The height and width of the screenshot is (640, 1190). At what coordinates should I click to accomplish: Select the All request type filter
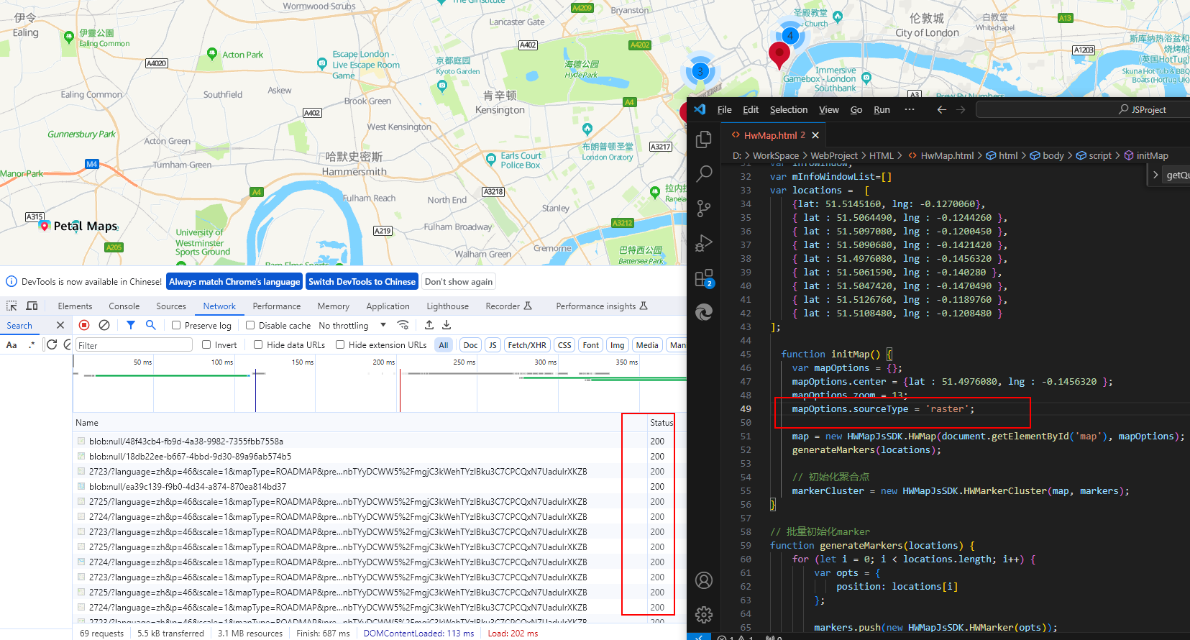point(444,345)
